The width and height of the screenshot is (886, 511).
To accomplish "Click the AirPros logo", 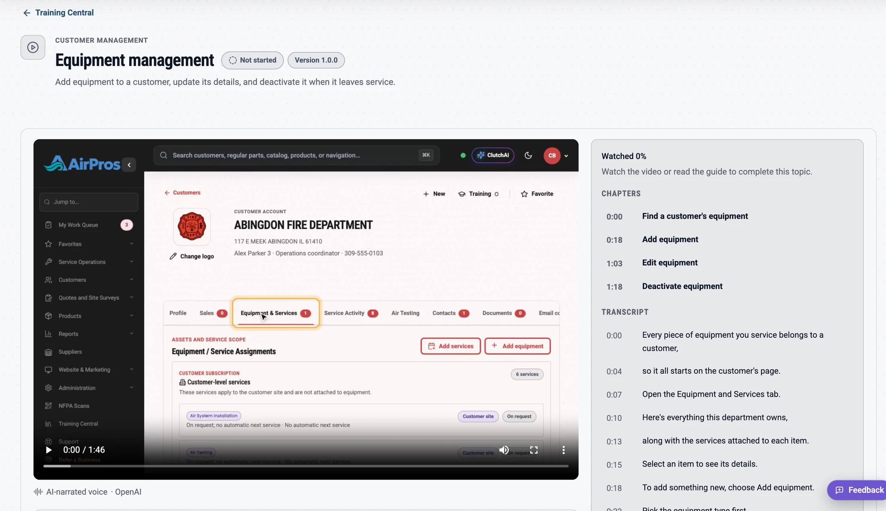I will point(83,163).
